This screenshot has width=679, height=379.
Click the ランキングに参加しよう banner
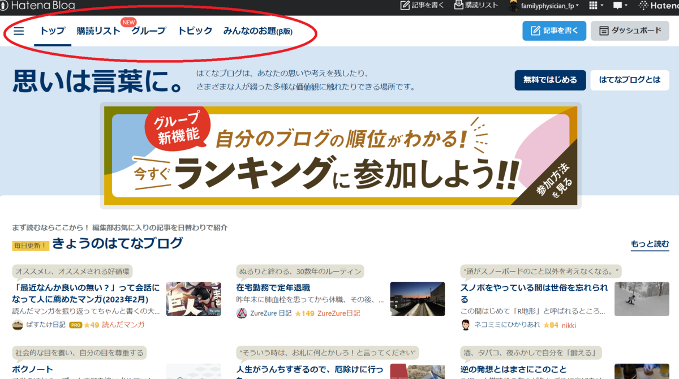[341, 156]
